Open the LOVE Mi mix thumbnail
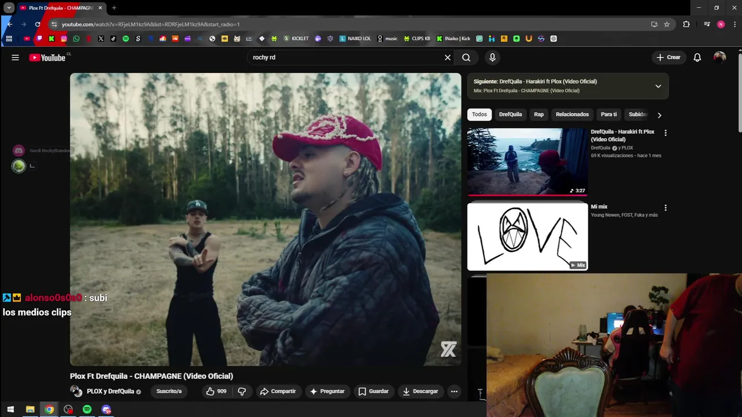742x417 pixels. pos(528,236)
